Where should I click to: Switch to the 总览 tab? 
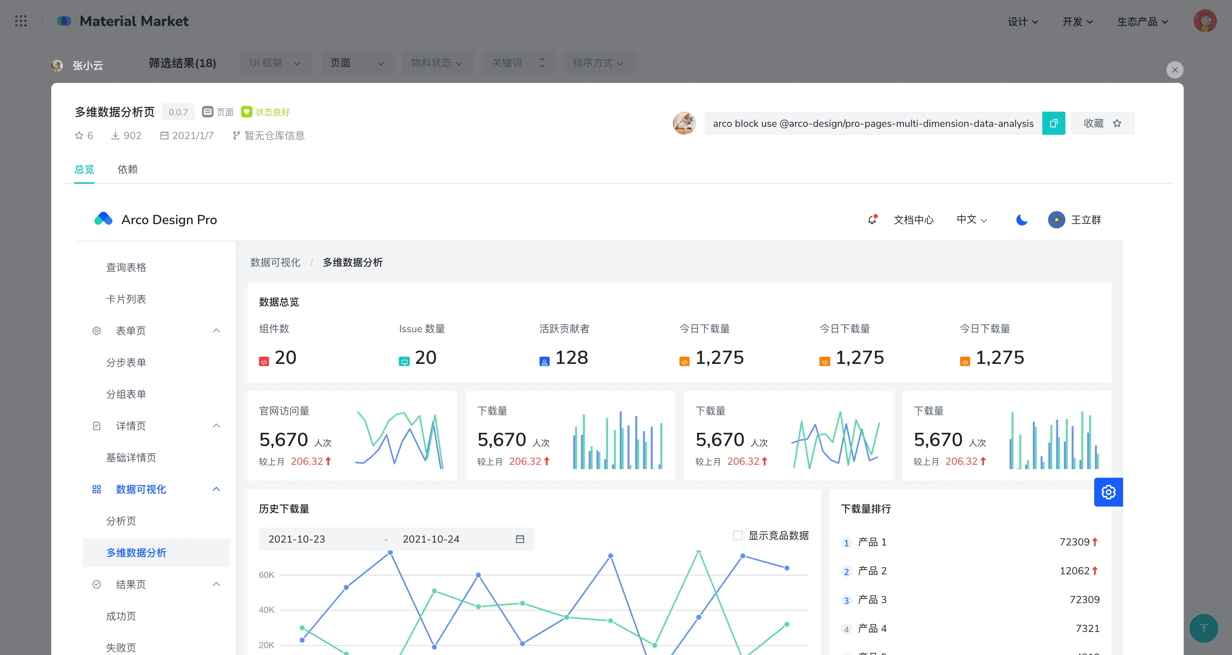pyautogui.click(x=84, y=169)
